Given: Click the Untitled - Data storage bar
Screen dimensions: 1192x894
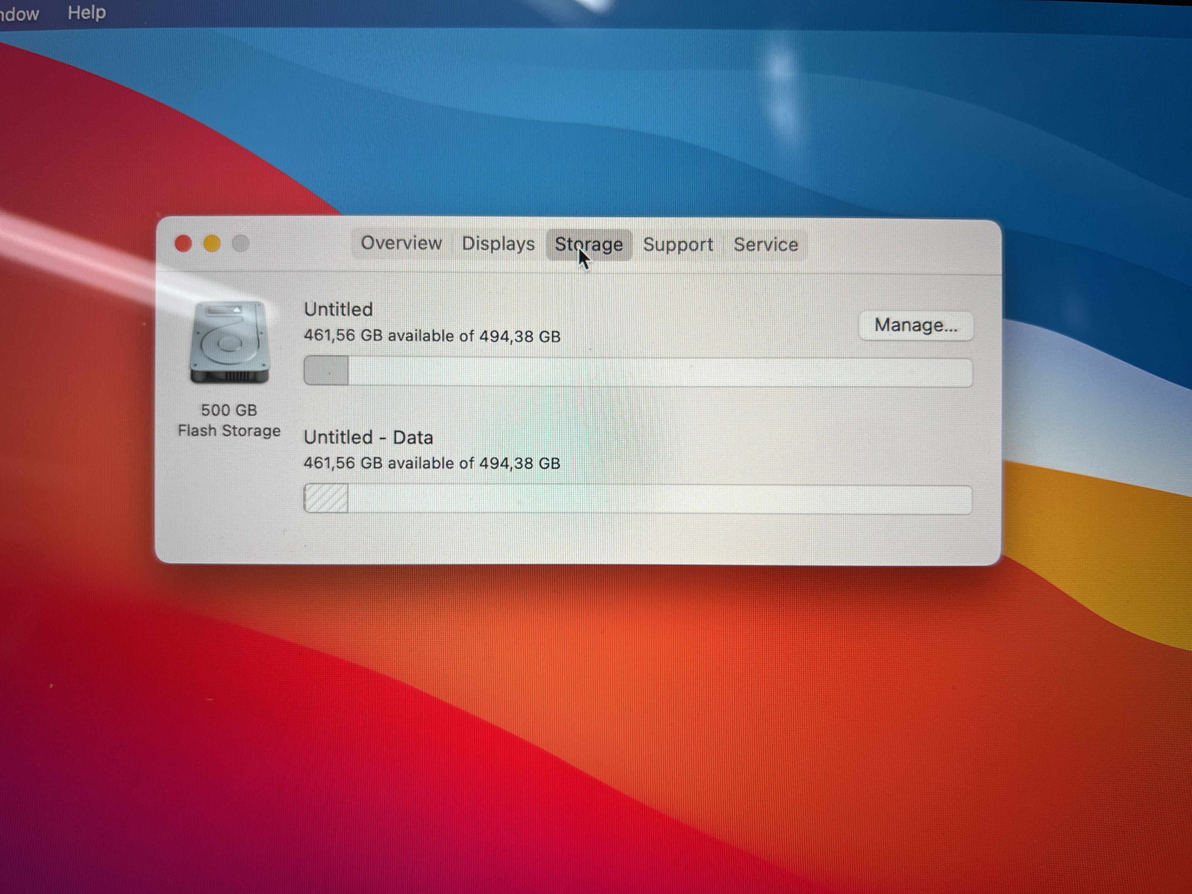Looking at the screenshot, I should [638, 498].
